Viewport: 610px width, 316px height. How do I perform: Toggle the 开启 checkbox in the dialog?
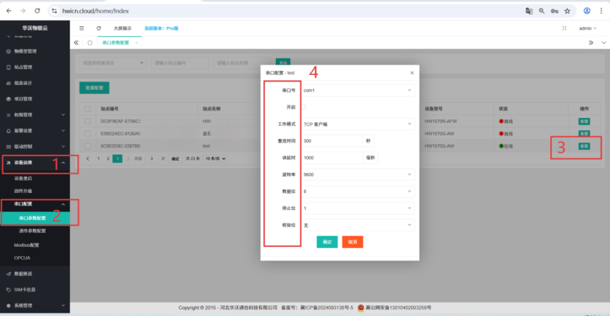click(303, 107)
